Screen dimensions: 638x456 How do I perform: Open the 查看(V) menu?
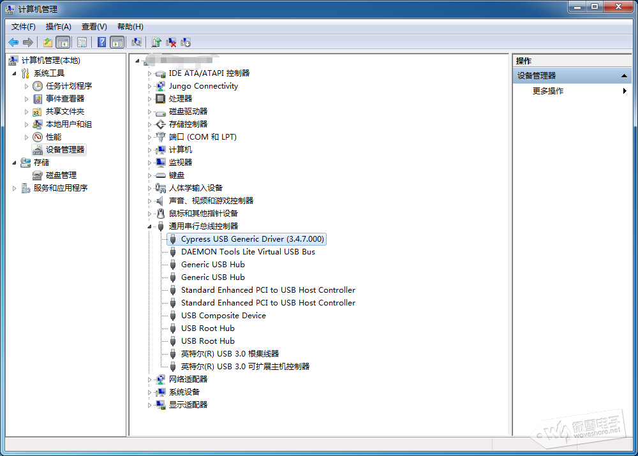click(94, 27)
